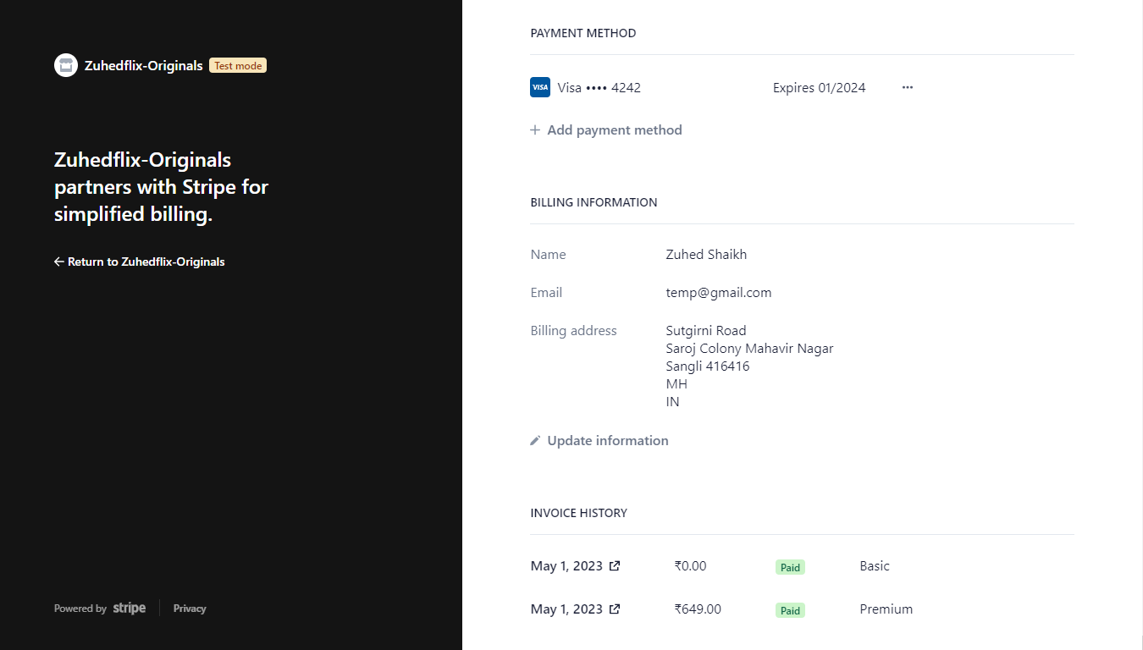The width and height of the screenshot is (1143, 650).
Task: Open the May 1, 2023 Basic invoice date
Action: [x=566, y=566]
